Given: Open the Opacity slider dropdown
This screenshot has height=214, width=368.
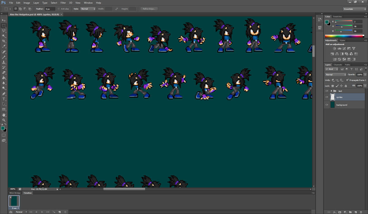Looking at the screenshot, I should click(364, 75).
